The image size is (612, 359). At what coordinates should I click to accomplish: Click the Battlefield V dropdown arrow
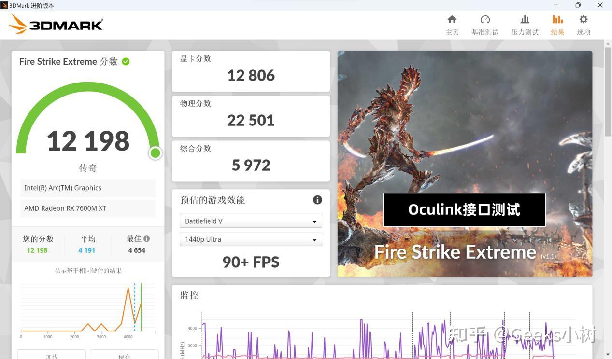(x=314, y=221)
